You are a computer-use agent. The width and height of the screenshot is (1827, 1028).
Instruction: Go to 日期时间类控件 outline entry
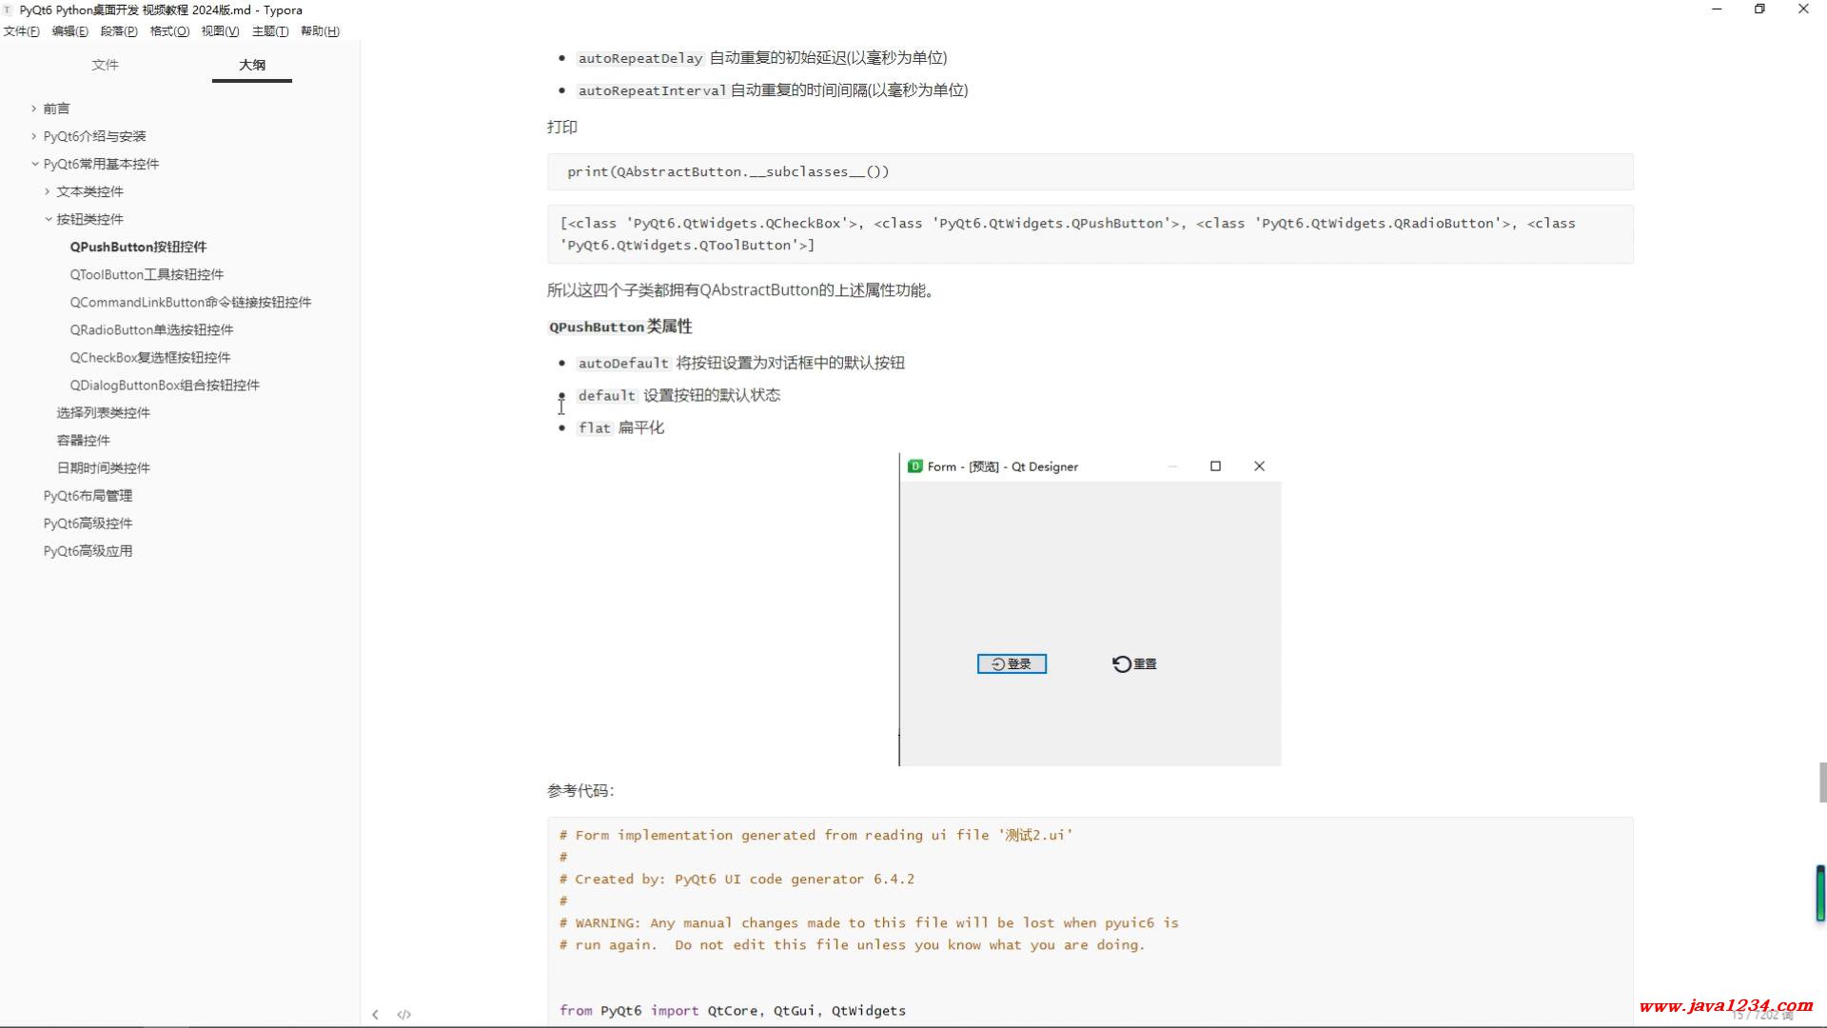103,467
